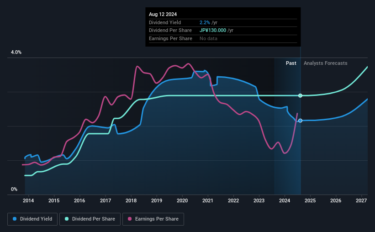The height and width of the screenshot is (232, 375).
Task: Click the 2023 x-axis label
Action: (259, 200)
